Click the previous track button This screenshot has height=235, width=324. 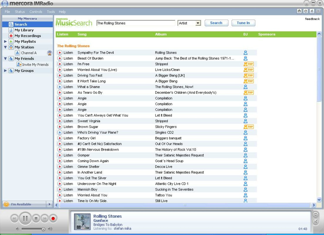pos(14,219)
